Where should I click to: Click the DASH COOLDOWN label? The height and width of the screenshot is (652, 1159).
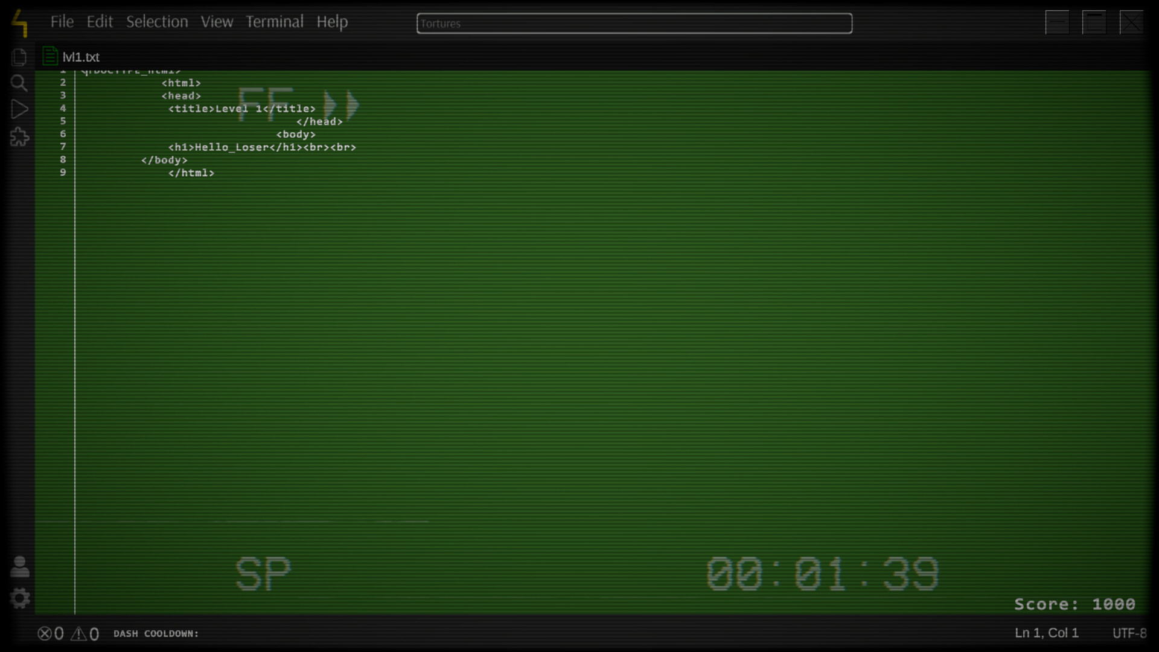(x=156, y=633)
